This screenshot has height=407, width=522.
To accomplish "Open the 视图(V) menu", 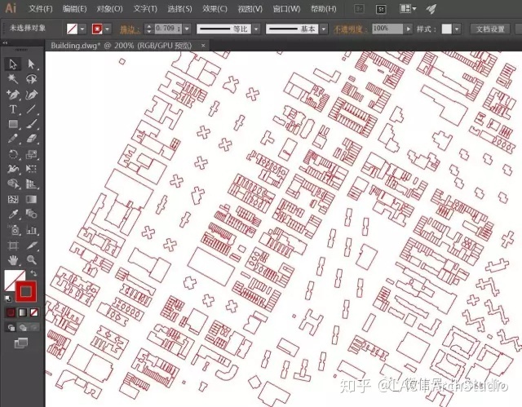I will [x=250, y=9].
